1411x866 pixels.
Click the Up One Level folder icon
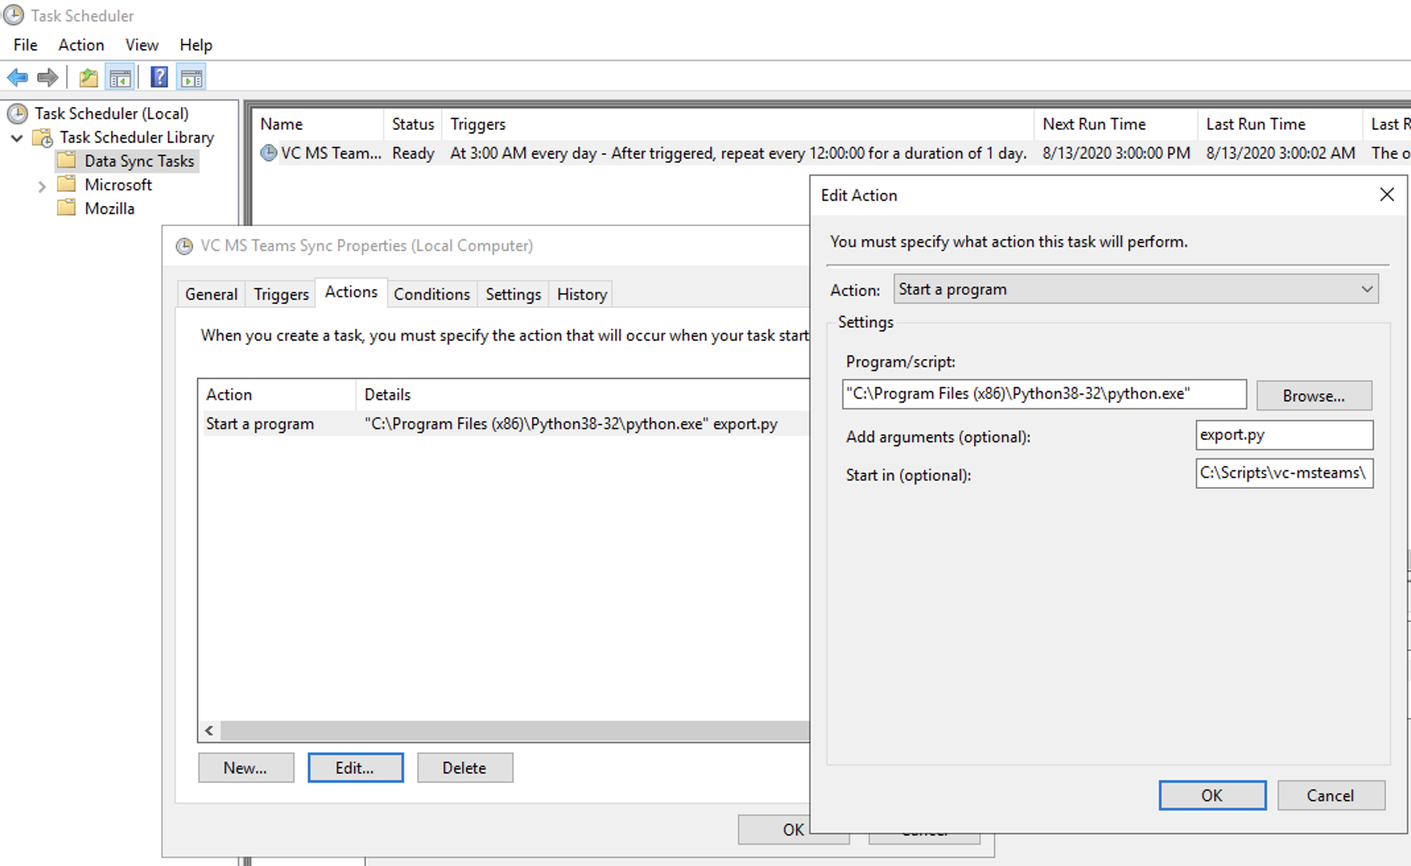coord(88,78)
